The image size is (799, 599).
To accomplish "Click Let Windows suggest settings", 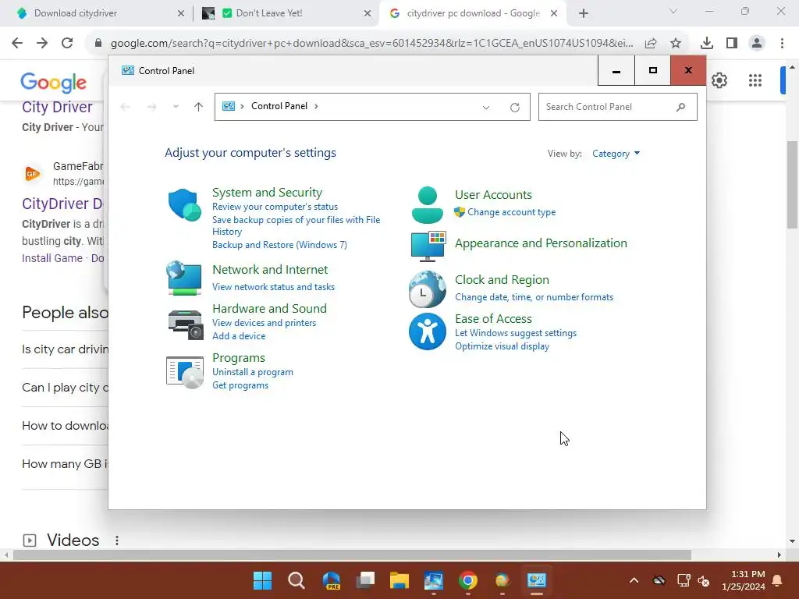I will 516,333.
